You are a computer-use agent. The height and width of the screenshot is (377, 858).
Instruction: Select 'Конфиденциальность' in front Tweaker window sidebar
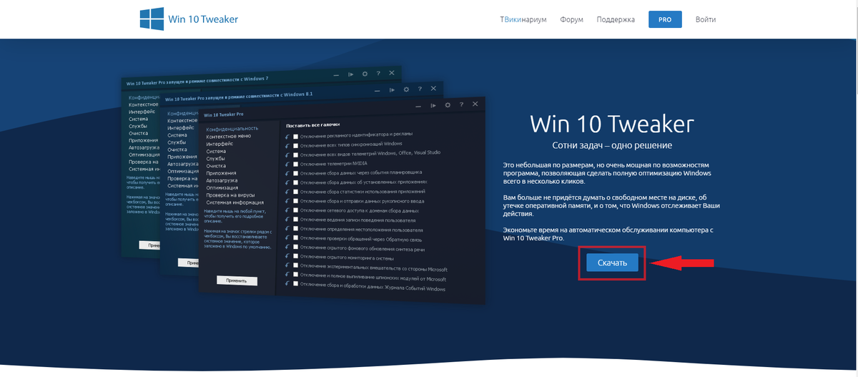(232, 128)
